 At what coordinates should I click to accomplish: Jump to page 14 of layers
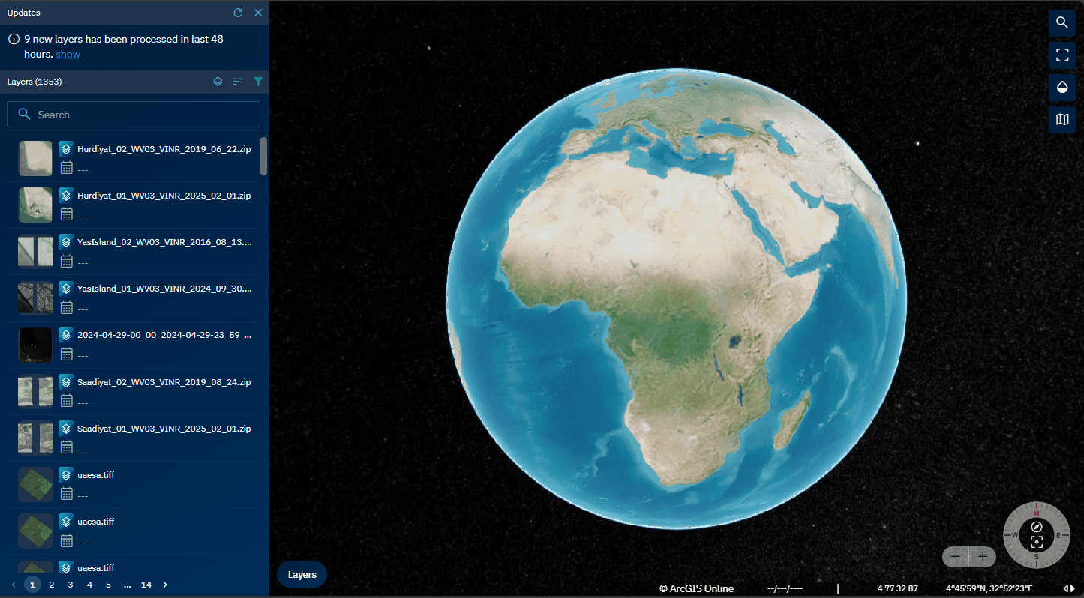[146, 585]
